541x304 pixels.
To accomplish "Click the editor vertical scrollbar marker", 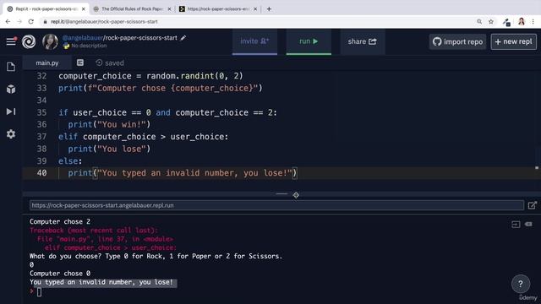I will coord(537,168).
